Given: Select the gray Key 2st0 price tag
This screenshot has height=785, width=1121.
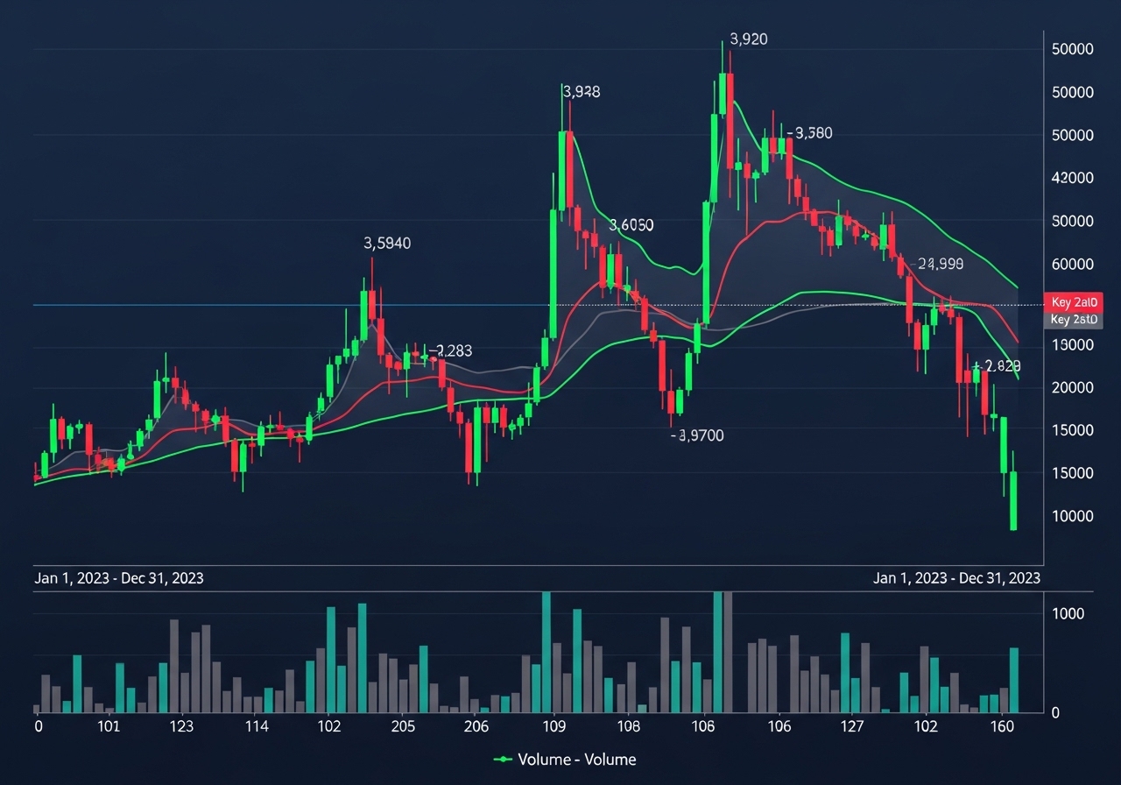Looking at the screenshot, I should [1074, 320].
